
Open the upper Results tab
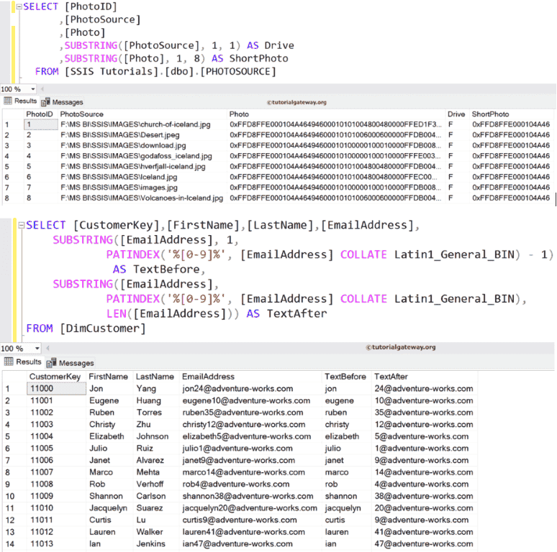tap(20, 101)
